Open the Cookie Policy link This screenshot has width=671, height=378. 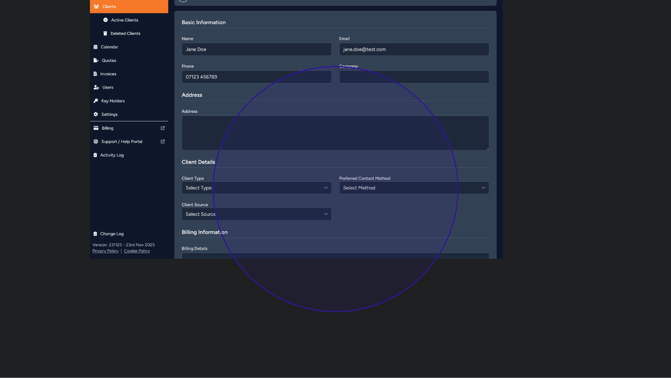coord(137,251)
